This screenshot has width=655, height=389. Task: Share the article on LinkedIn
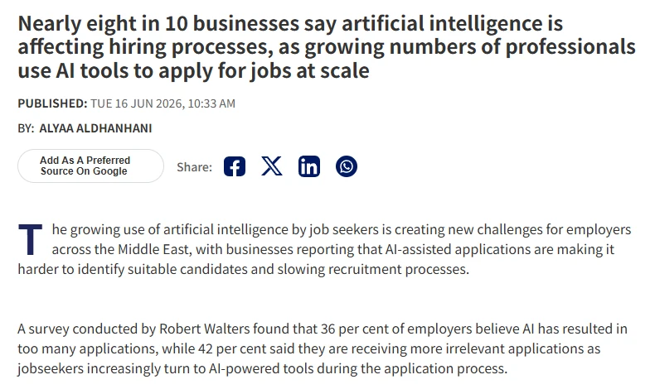tap(309, 166)
